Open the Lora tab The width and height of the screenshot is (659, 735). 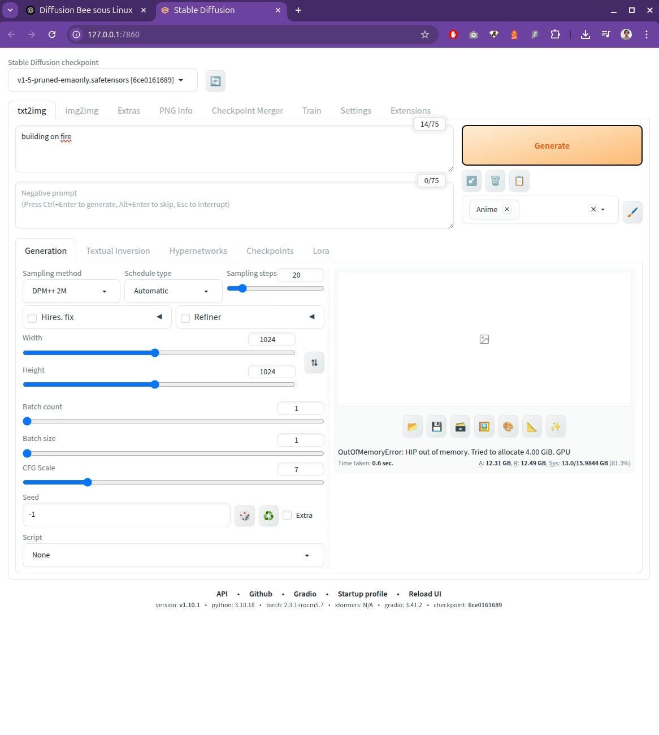click(320, 251)
